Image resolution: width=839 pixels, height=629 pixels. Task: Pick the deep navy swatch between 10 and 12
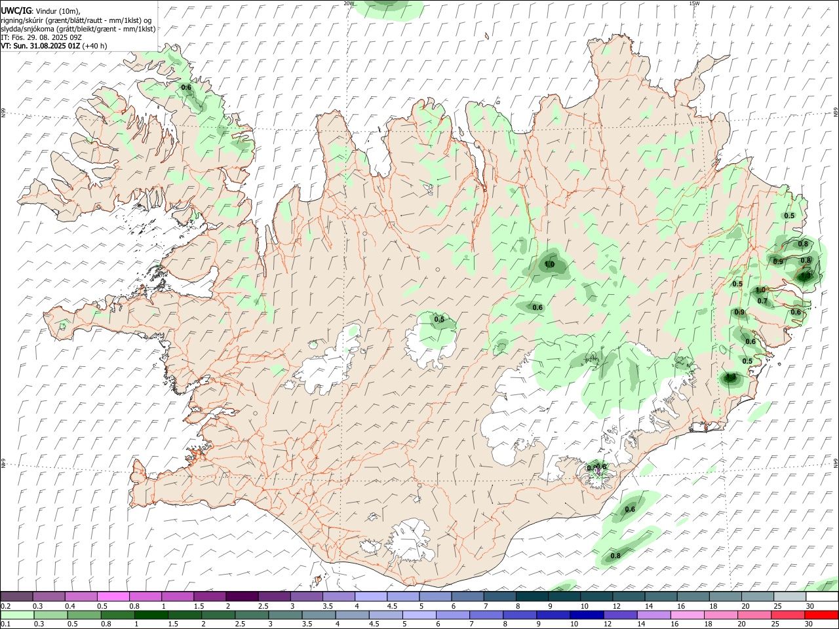coord(587,615)
